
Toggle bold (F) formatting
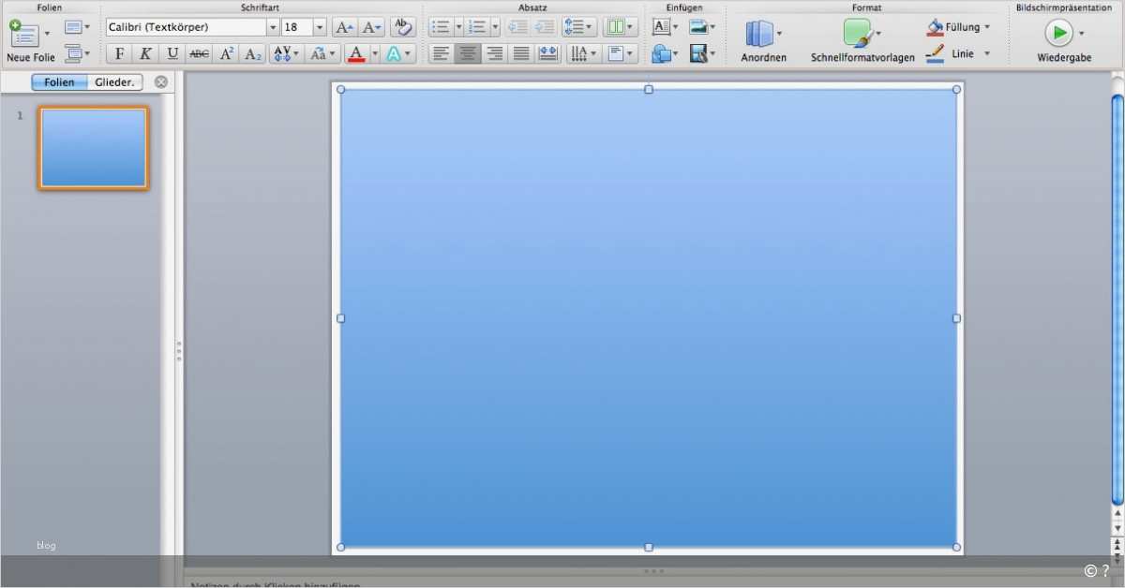(x=119, y=53)
